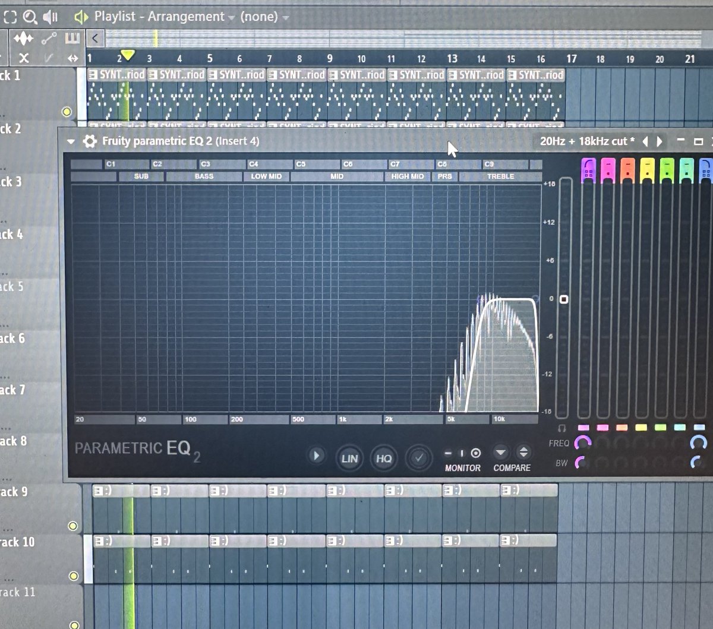Click the LOW MID frequency range label

pos(266,176)
